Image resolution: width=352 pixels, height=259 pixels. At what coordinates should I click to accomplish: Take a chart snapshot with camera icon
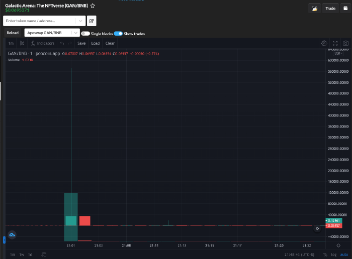[346, 43]
